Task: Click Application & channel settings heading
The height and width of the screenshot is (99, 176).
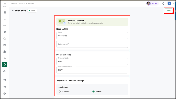Action: click(x=70, y=81)
